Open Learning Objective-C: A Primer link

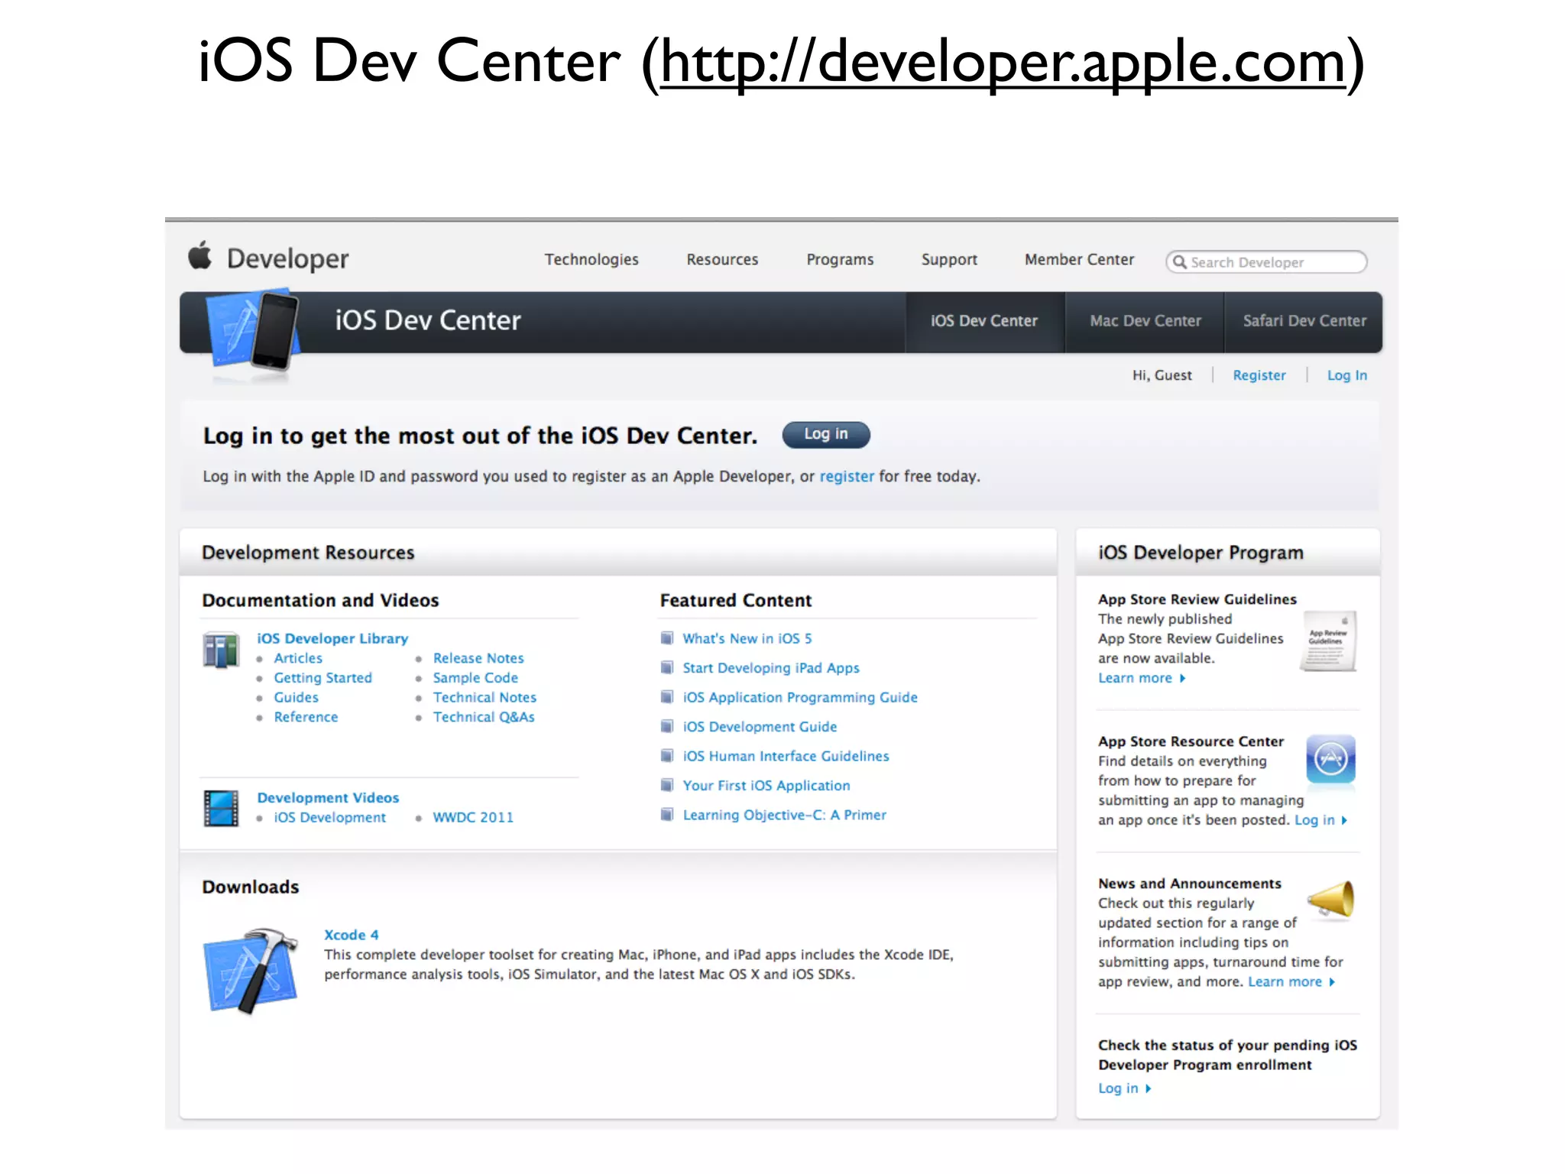pyautogui.click(x=785, y=816)
